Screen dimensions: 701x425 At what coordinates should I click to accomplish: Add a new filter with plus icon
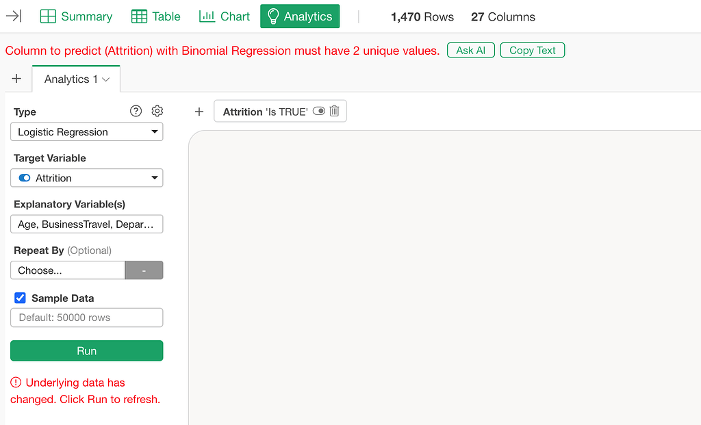coord(199,112)
